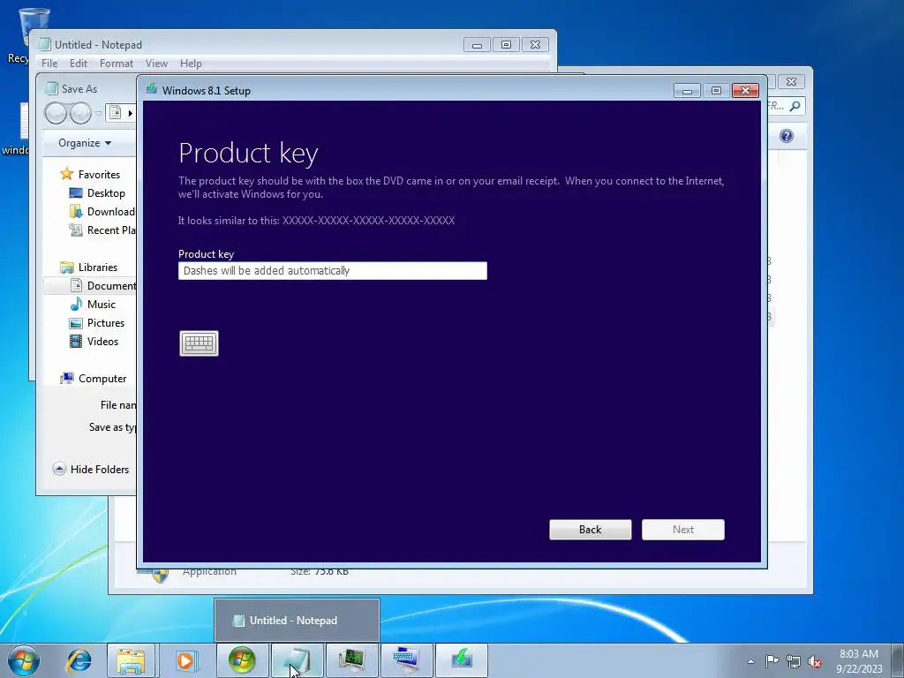Show hidden system tray icons

pos(750,661)
